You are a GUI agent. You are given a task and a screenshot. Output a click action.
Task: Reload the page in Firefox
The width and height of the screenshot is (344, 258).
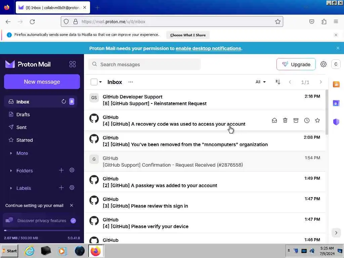point(32,22)
